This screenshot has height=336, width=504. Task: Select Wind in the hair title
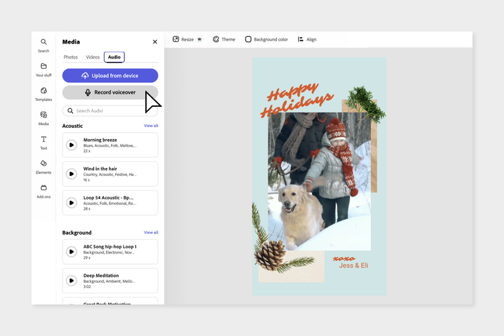click(x=100, y=169)
